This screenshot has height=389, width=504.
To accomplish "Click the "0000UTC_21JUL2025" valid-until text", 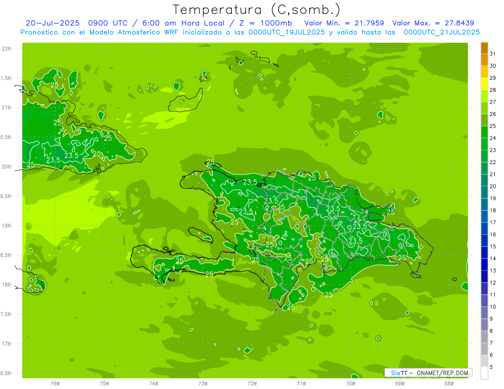I will click(x=441, y=32).
